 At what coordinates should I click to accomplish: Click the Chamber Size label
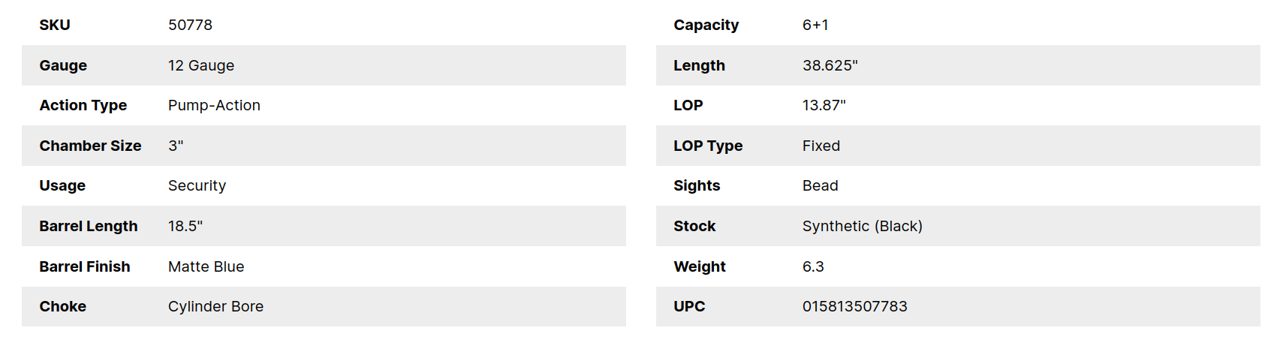[x=90, y=146]
